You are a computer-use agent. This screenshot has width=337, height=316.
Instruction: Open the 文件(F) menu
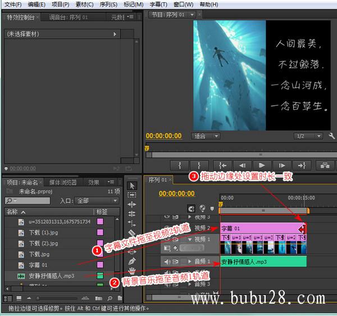point(13,5)
